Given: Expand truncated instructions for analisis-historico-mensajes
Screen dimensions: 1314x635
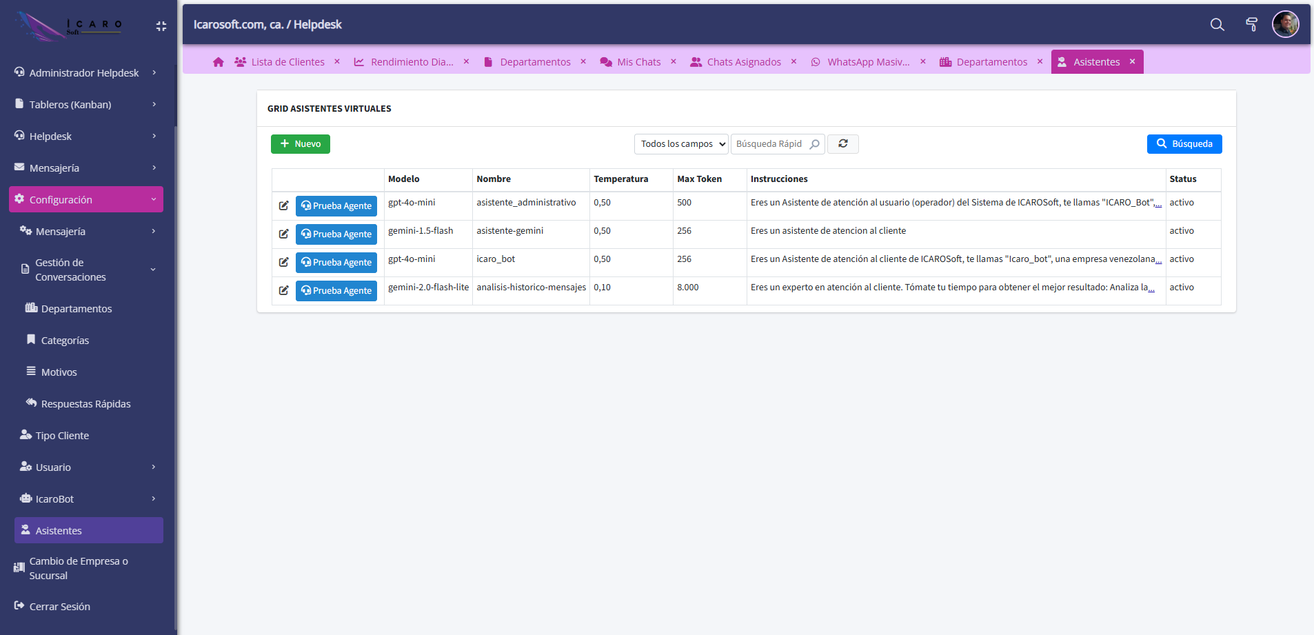Looking at the screenshot, I should (x=1151, y=288).
